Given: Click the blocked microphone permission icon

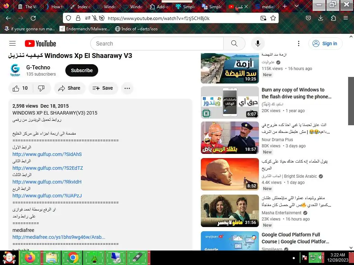Looking at the screenshot, I should (x=95, y=18).
